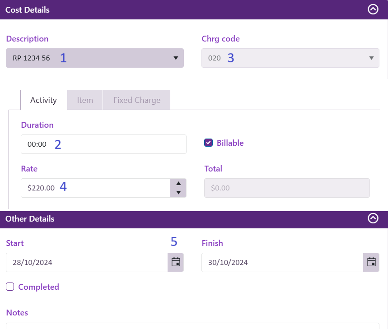Collapse the Other Details section
The width and height of the screenshot is (388, 329).
point(373,218)
